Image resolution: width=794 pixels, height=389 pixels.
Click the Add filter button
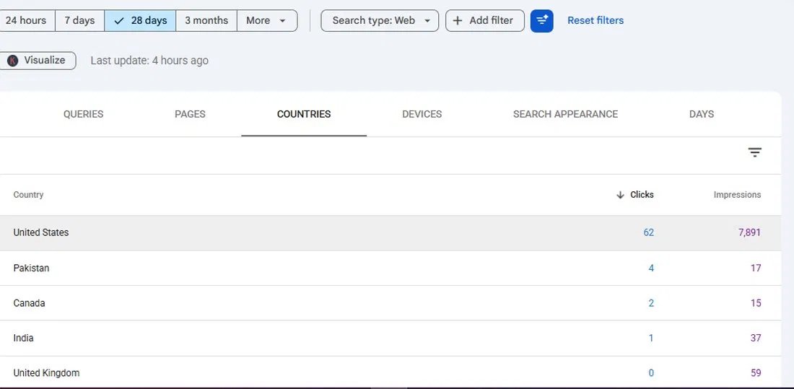[x=484, y=20]
